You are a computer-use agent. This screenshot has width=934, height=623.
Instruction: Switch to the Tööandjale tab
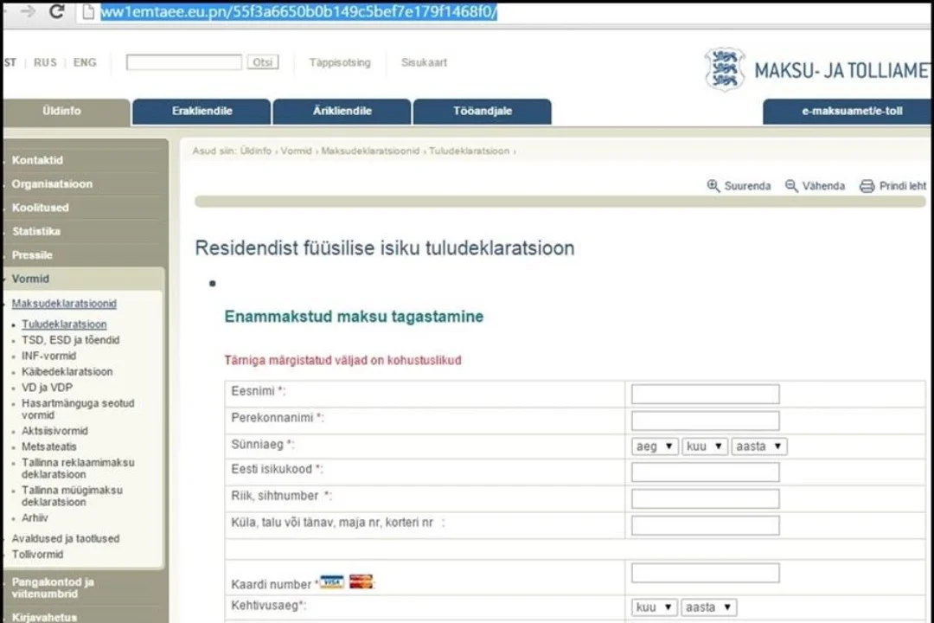[x=483, y=112]
